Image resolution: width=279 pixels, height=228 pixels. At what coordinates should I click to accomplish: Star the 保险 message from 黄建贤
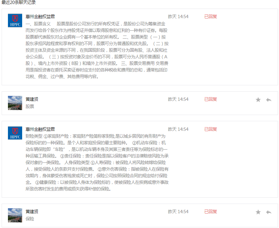pyautogui.click(x=258, y=212)
